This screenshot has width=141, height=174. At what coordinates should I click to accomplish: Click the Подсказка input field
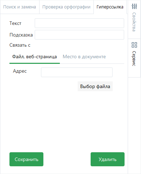(x=79, y=35)
